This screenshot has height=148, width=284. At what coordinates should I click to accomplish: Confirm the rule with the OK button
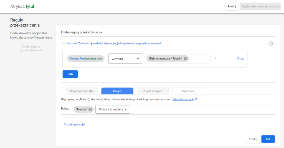click(x=268, y=139)
